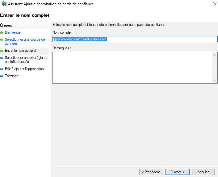Click the blue bullet beside Terminer
Image resolution: width=218 pixels, height=177 pixels.
[x=2, y=76]
